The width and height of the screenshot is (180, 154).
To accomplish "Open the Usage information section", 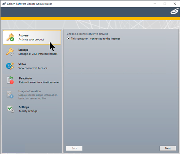I will point(32,95).
